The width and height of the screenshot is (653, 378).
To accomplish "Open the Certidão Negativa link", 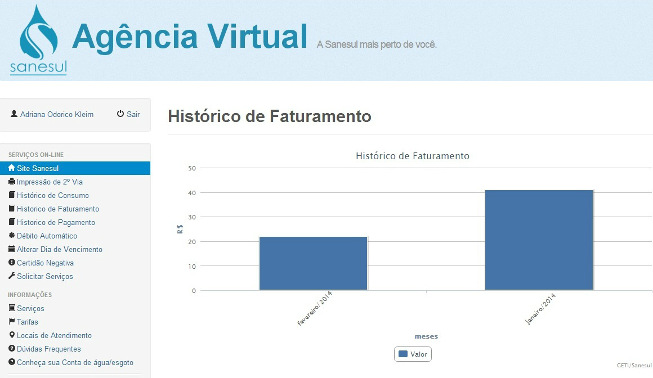I will tap(45, 263).
